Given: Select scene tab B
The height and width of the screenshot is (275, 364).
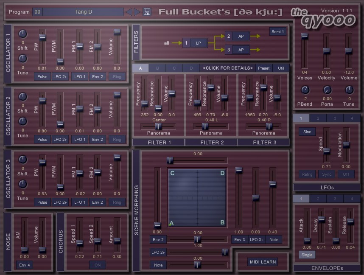Looking at the screenshot, I should pyautogui.click(x=157, y=68).
